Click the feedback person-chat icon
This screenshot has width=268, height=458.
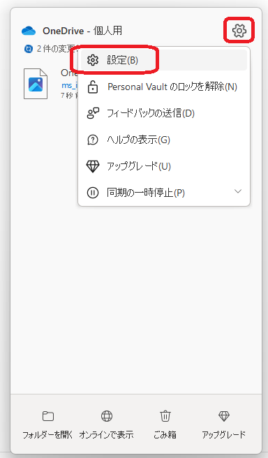pyautogui.click(x=93, y=113)
